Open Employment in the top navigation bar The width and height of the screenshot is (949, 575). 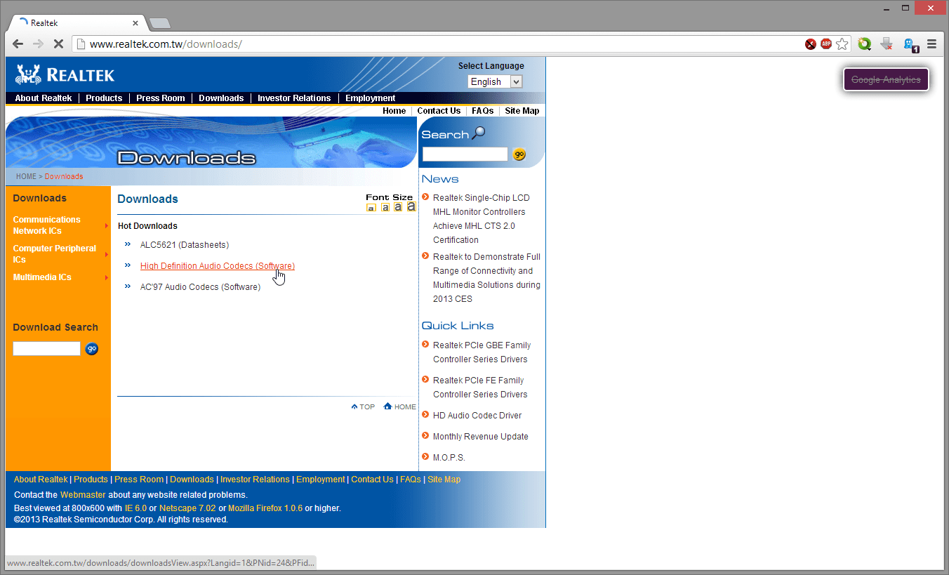(371, 98)
